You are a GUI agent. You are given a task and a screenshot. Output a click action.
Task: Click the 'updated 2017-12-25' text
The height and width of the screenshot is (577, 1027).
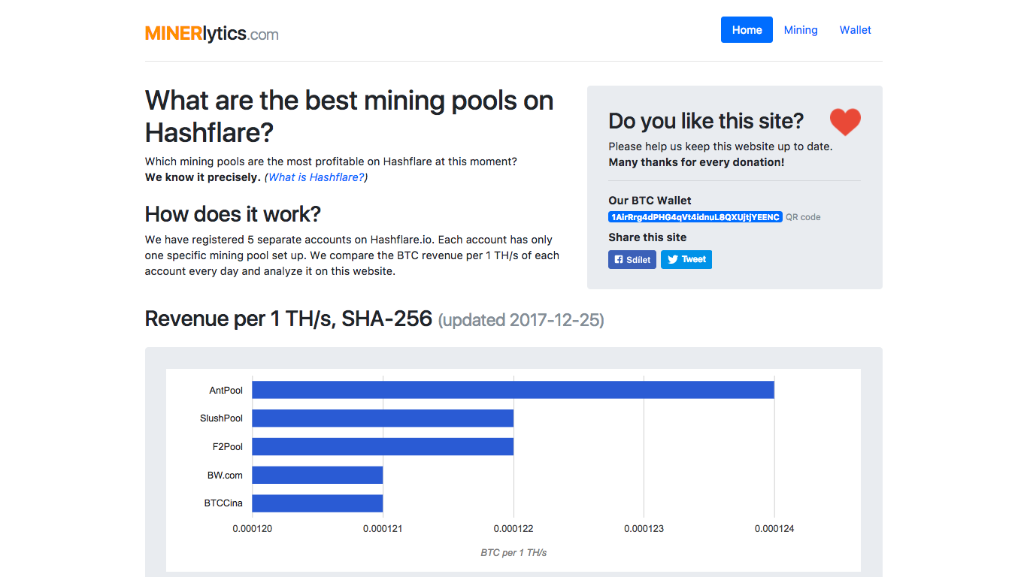point(521,320)
